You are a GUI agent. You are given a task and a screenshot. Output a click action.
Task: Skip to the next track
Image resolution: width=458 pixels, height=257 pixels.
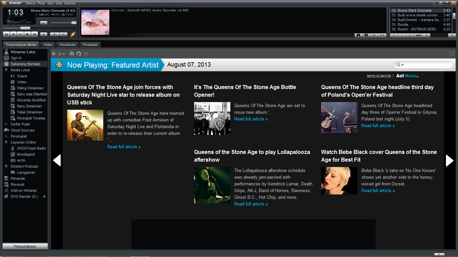[34, 34]
